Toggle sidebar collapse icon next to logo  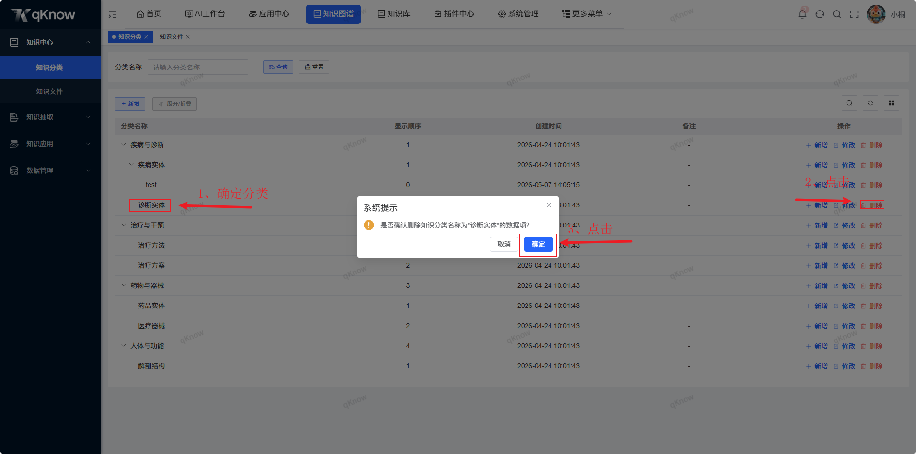(x=113, y=15)
